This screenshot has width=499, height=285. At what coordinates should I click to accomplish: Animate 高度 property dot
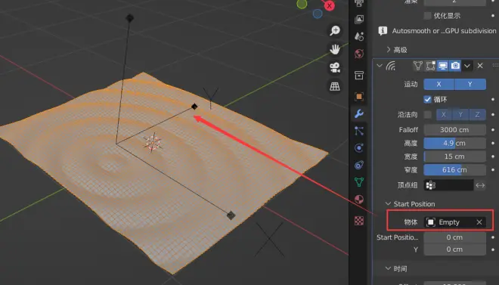pos(493,143)
